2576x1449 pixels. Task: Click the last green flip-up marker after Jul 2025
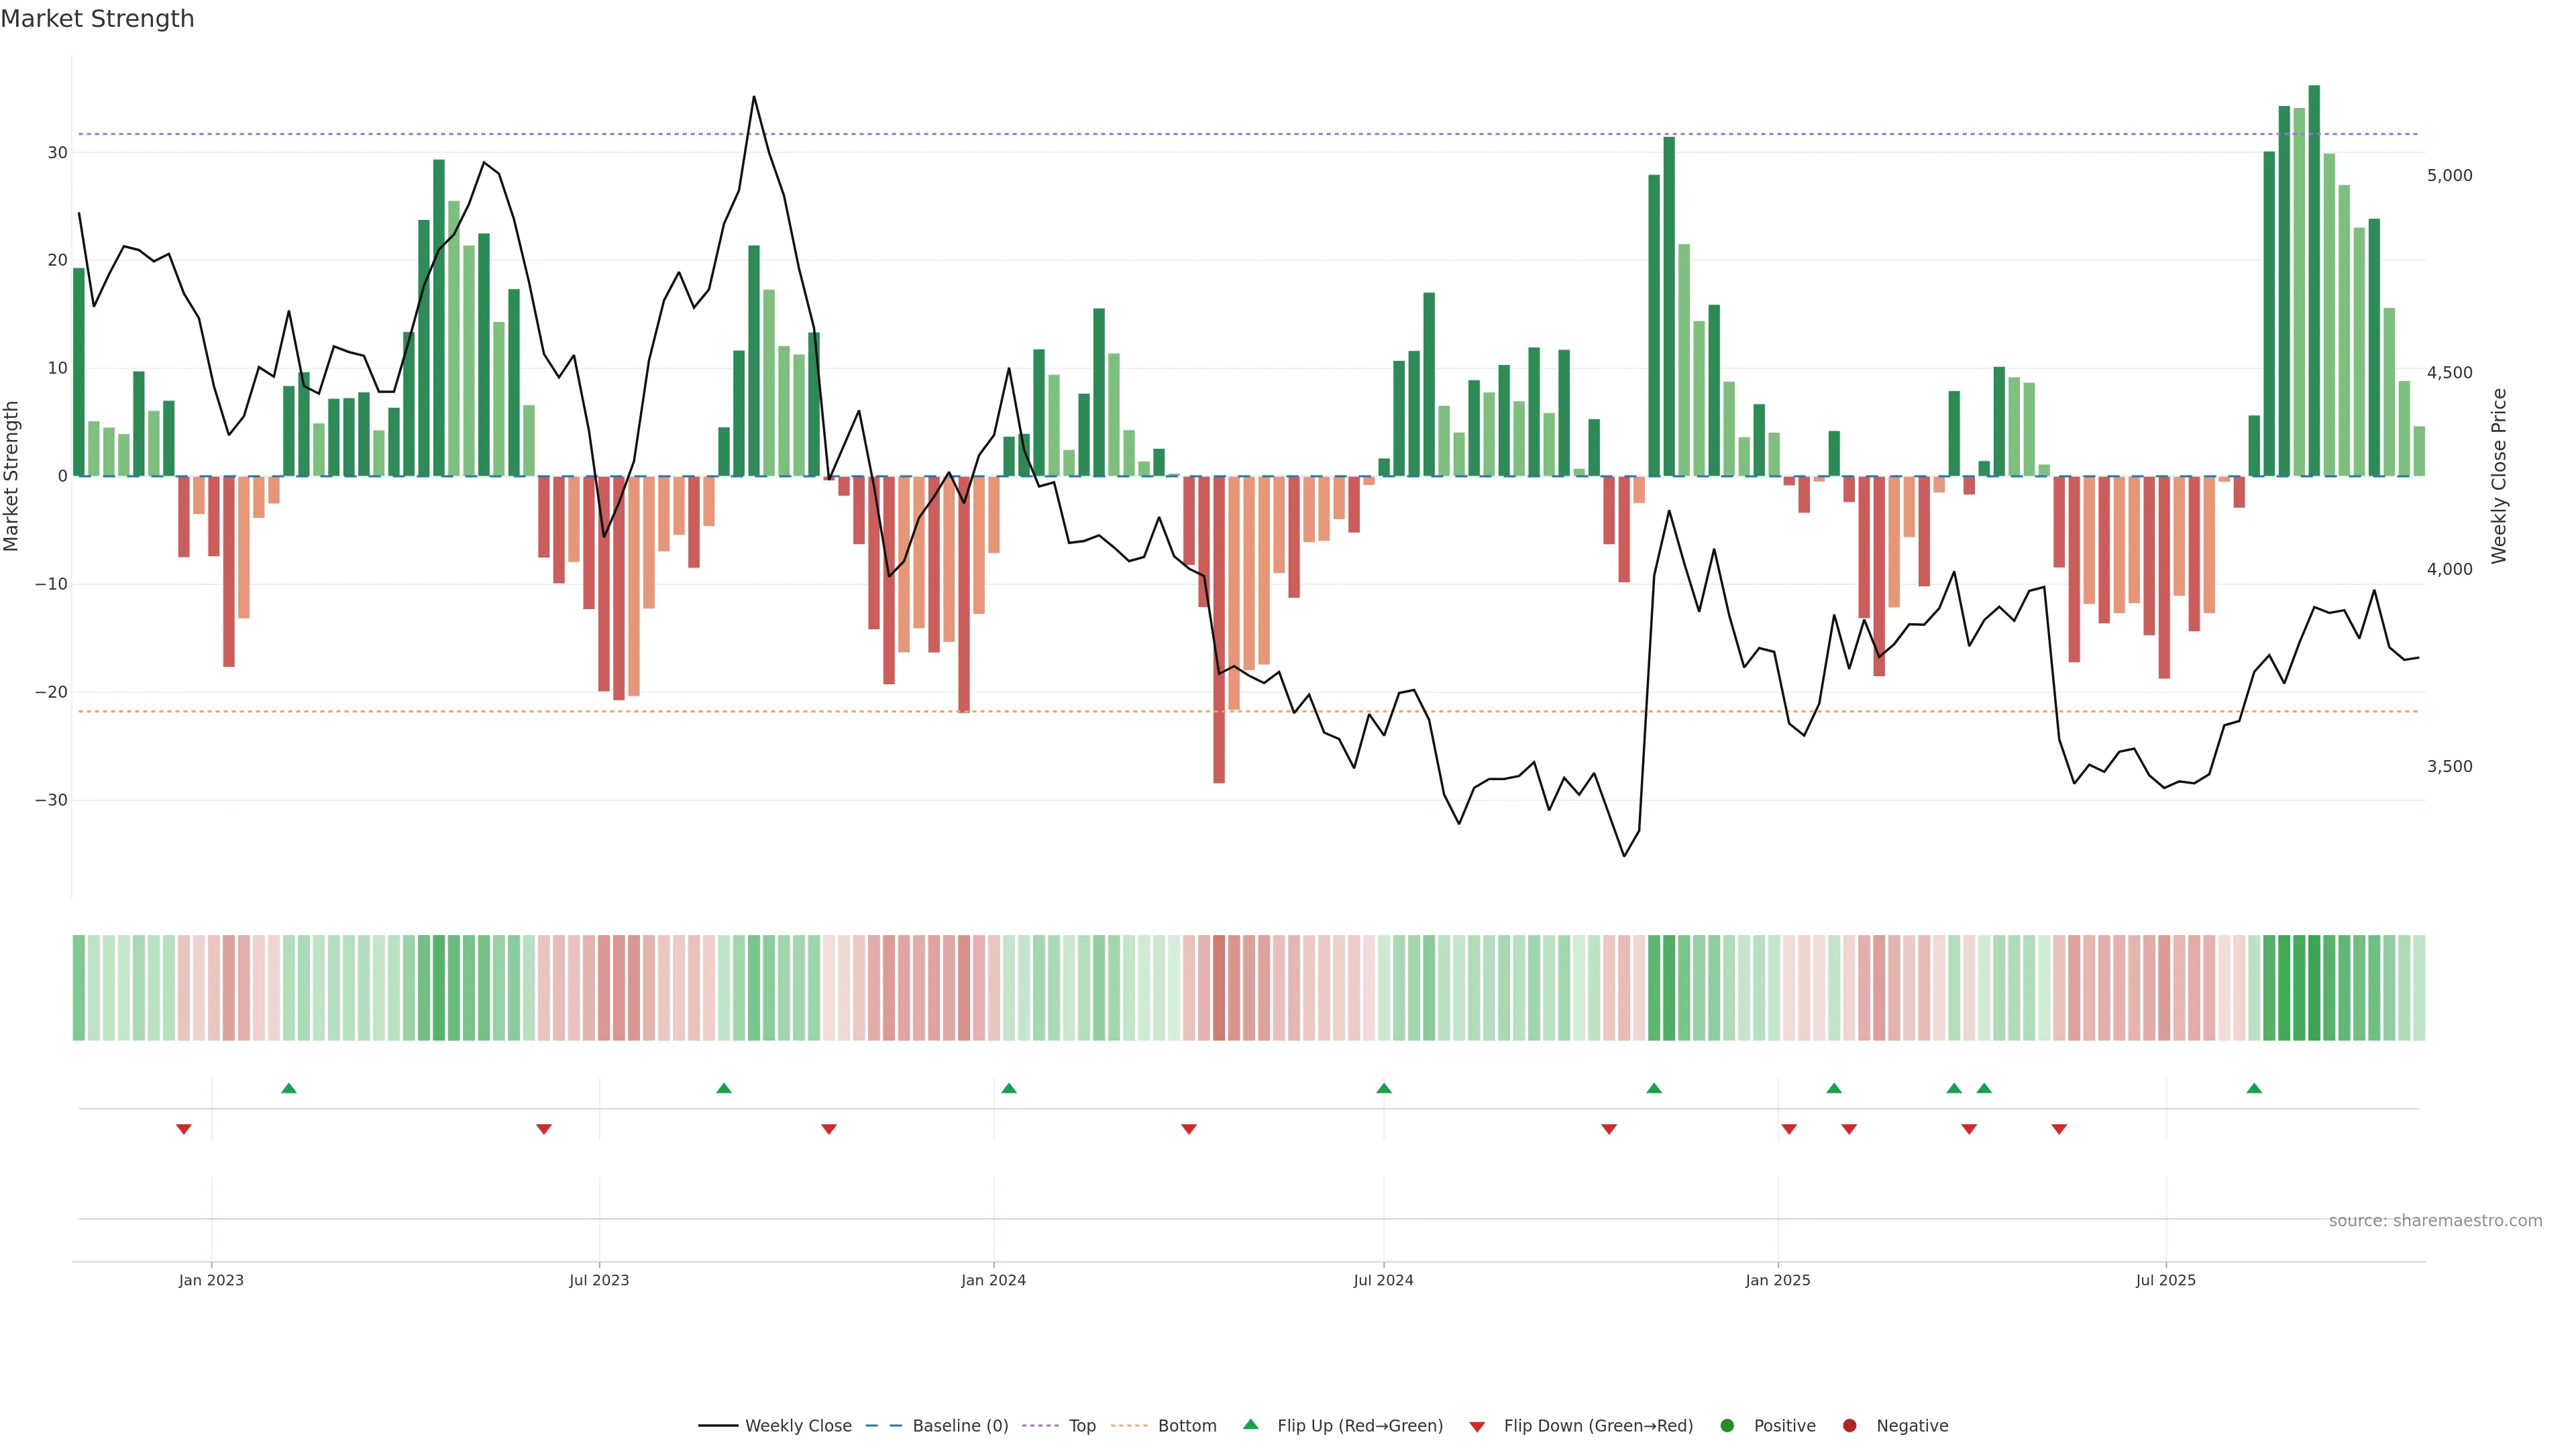(x=2254, y=1088)
